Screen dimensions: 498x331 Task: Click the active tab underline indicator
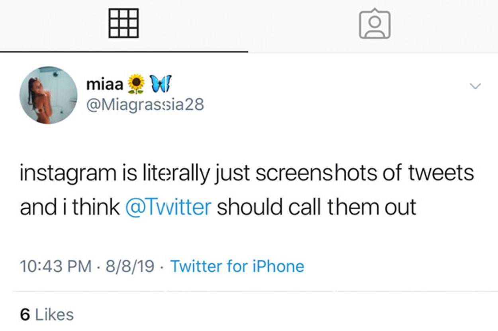point(124,52)
